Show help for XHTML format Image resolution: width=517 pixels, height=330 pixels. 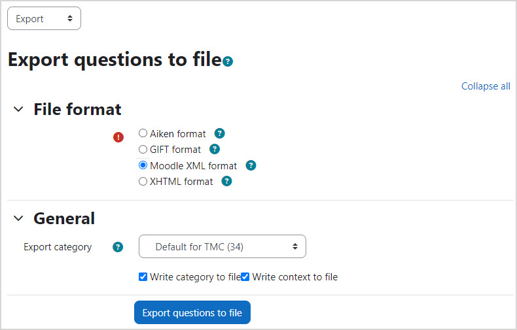(226, 181)
